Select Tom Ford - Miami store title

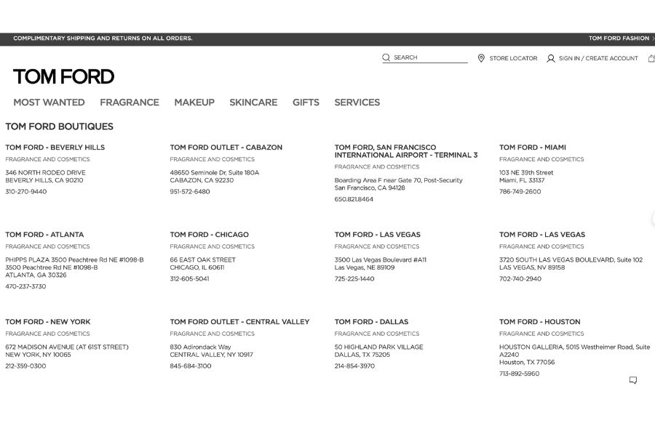tap(533, 148)
